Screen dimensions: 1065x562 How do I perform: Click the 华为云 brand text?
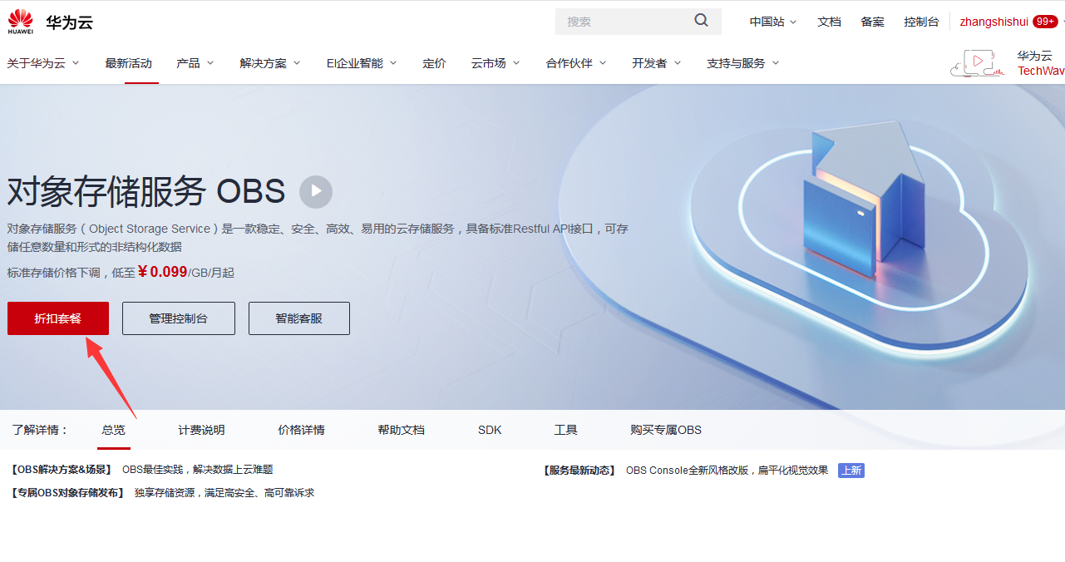[70, 22]
